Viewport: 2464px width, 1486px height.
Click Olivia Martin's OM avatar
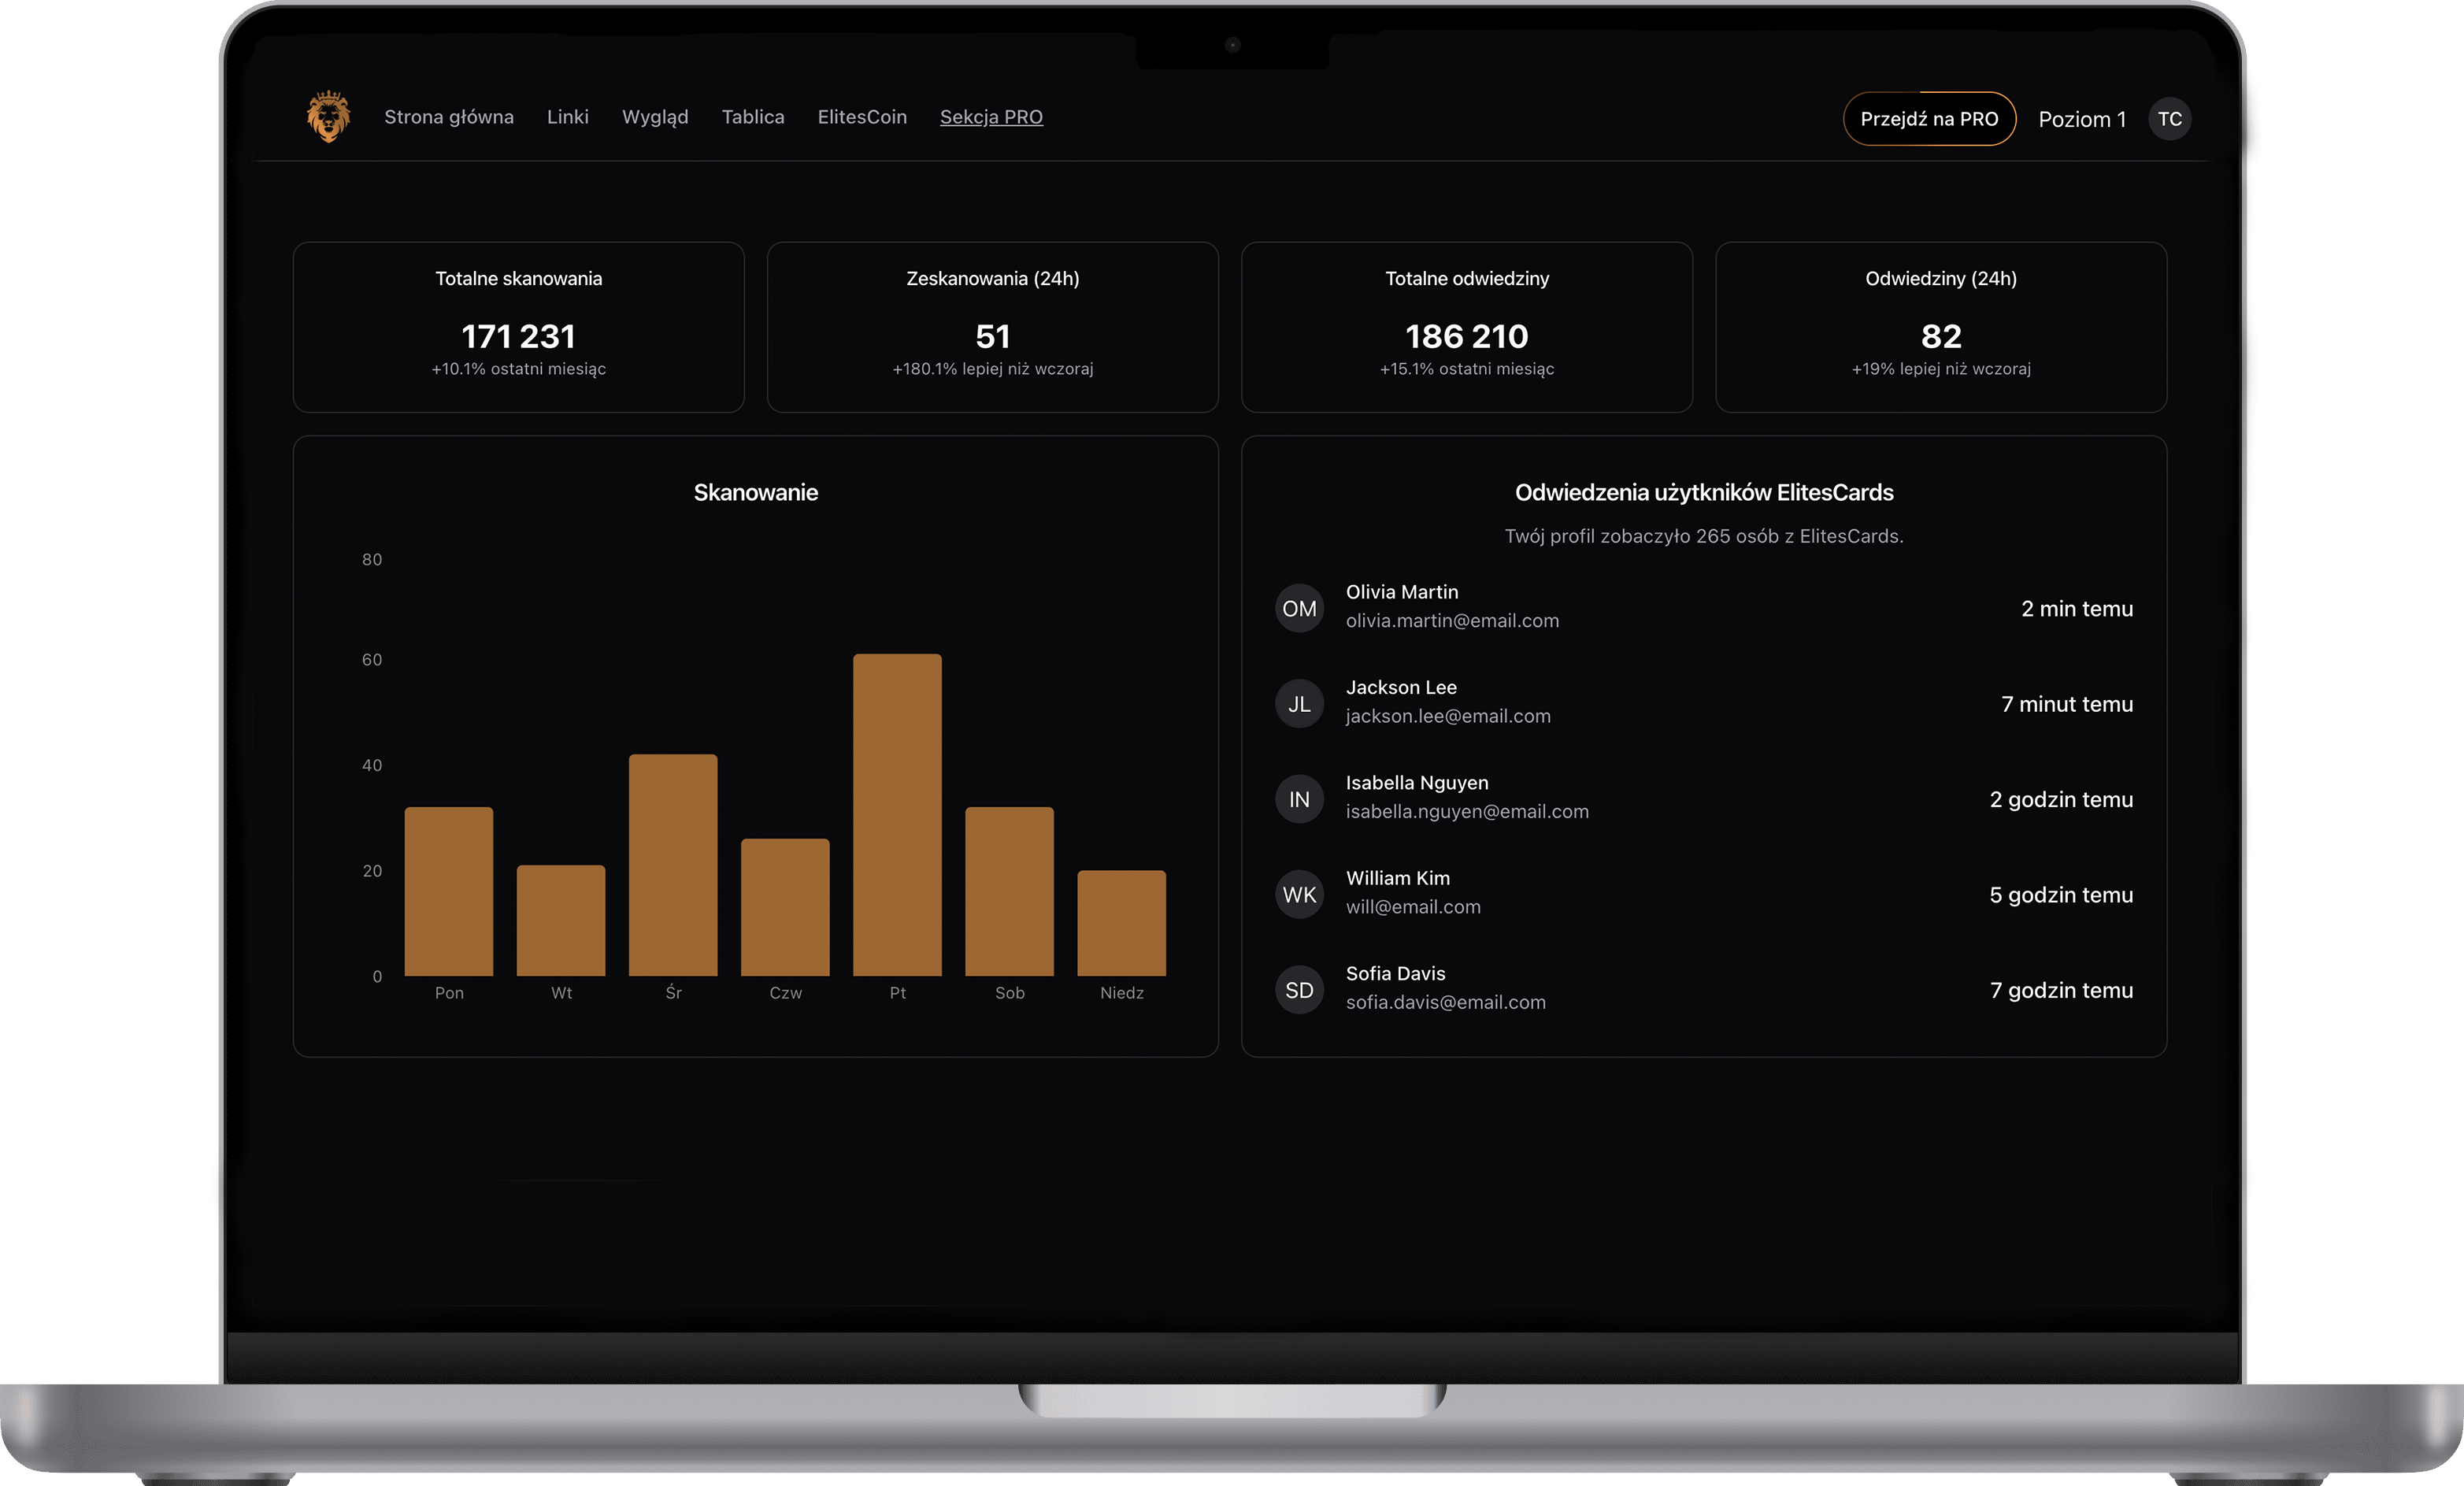(1299, 608)
